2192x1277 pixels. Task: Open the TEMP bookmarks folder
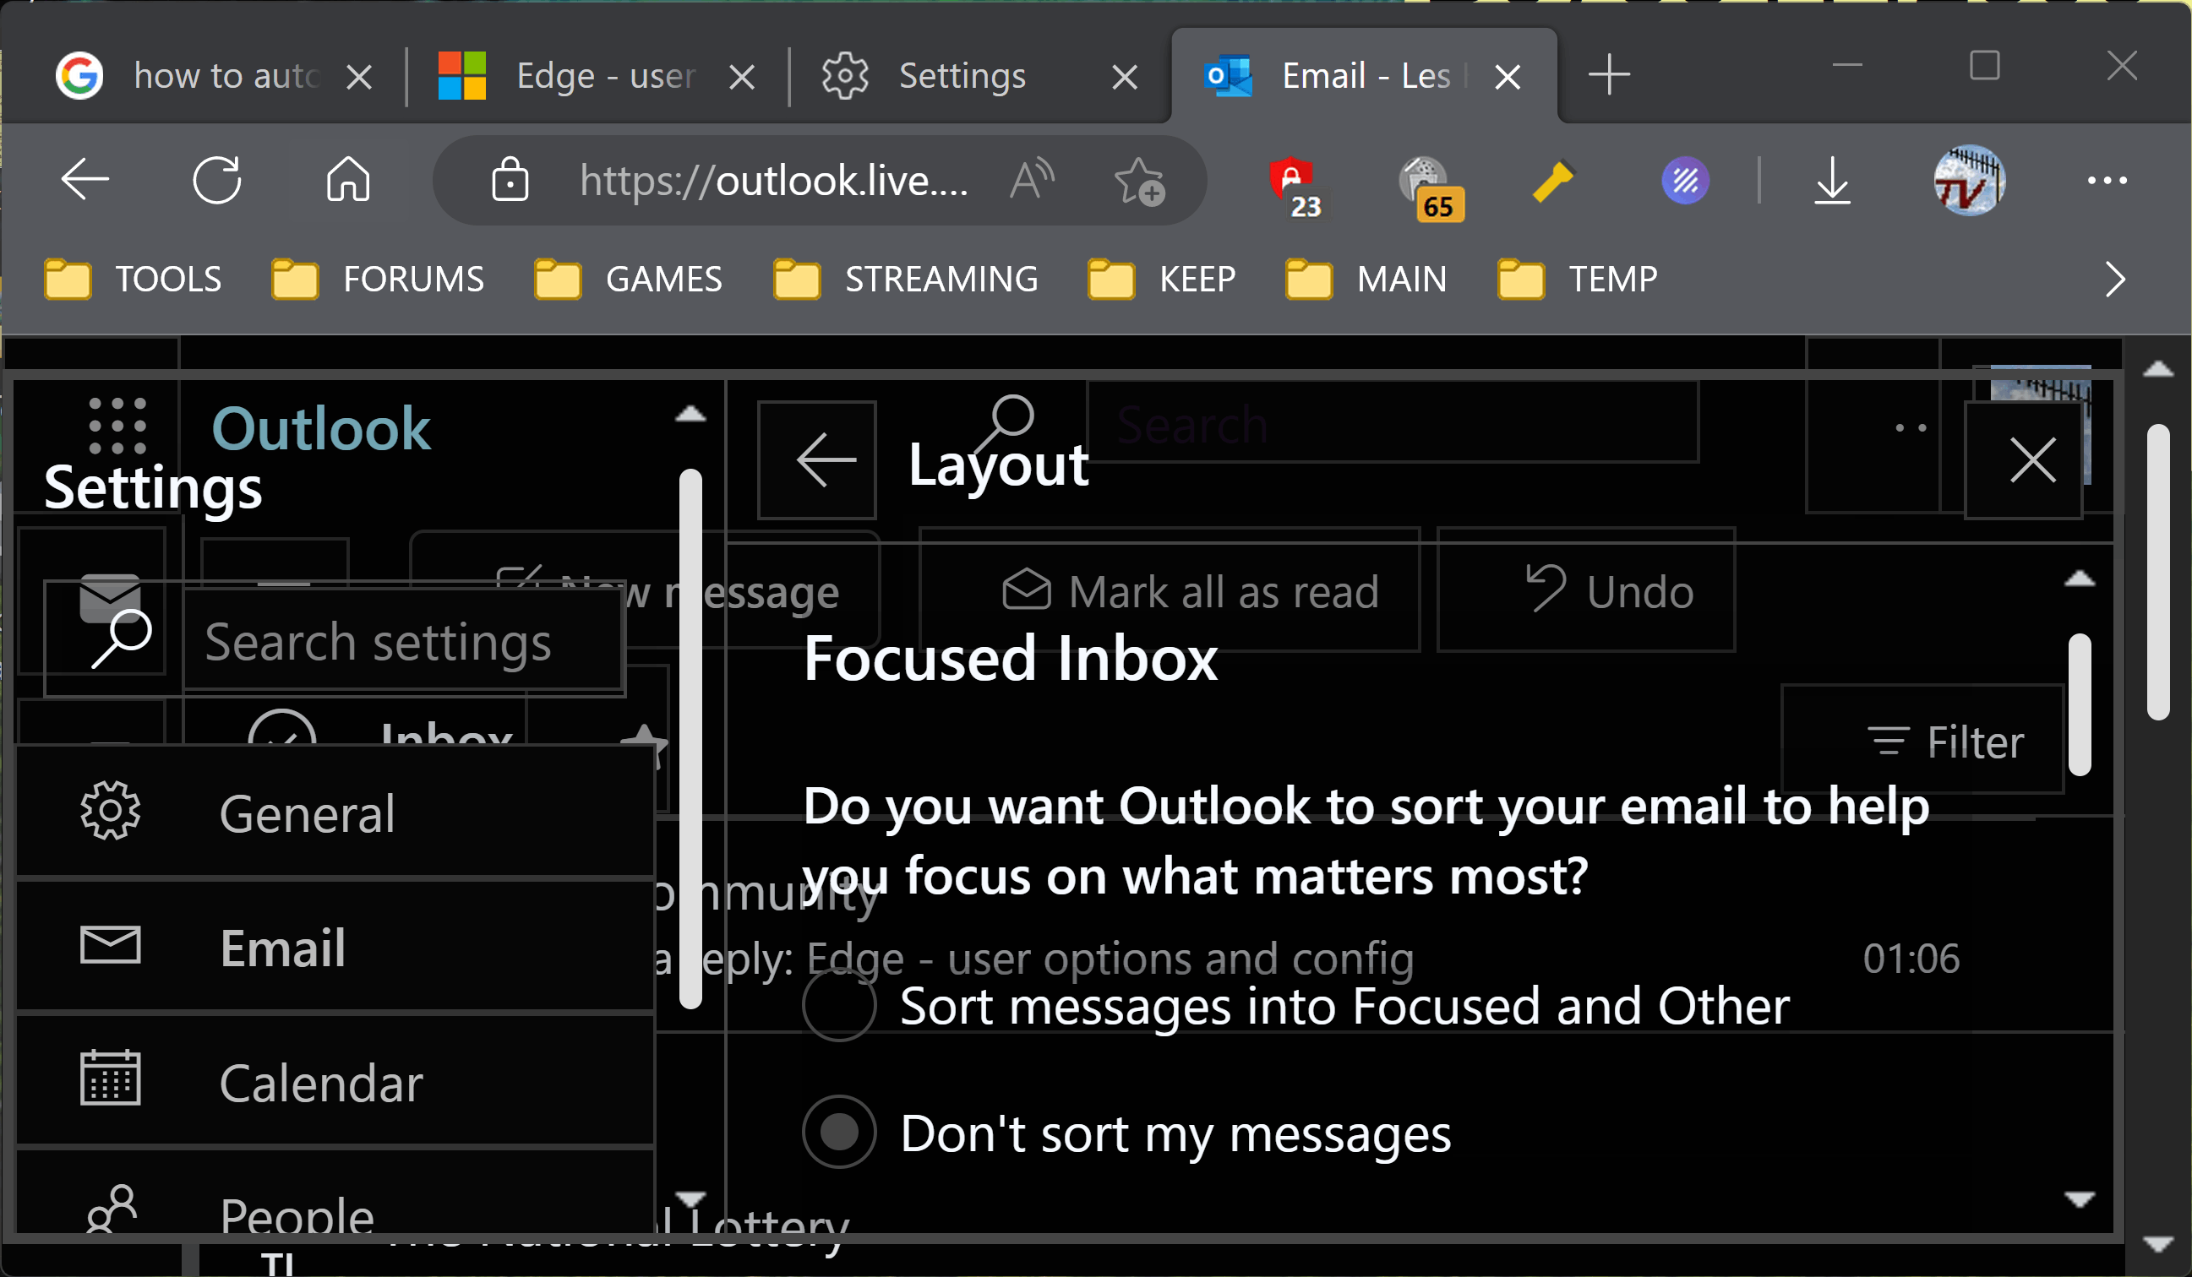(1577, 279)
